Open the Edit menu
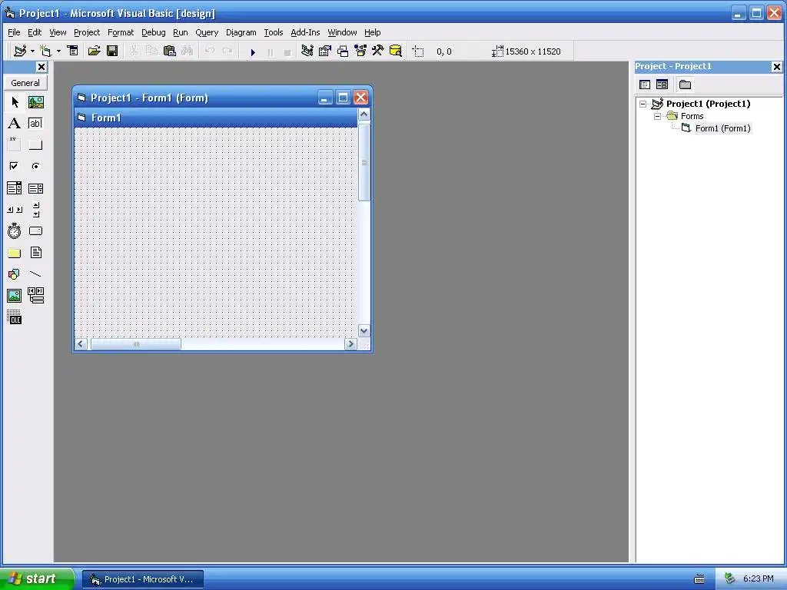Viewport: 787px width, 590px height. (35, 32)
